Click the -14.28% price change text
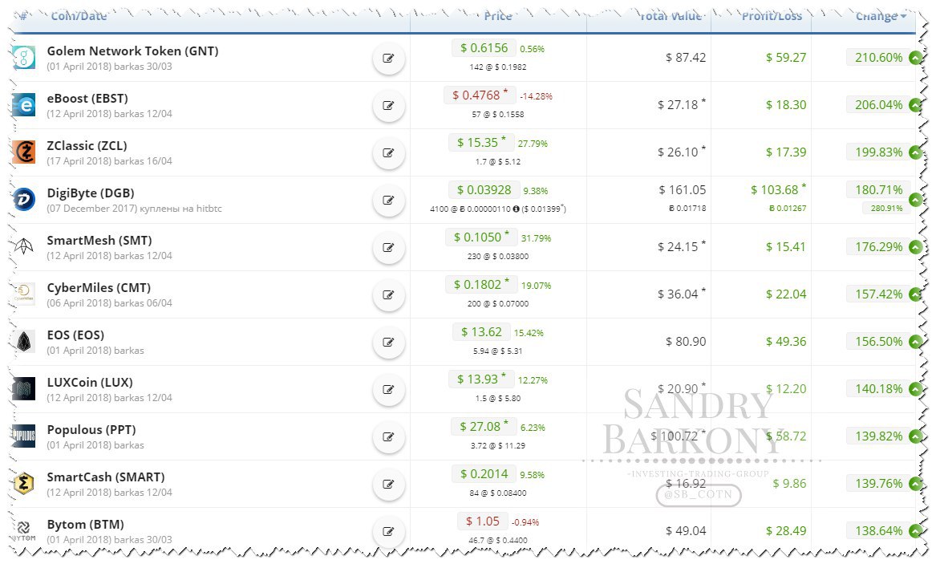936x564 pixels. point(536,96)
